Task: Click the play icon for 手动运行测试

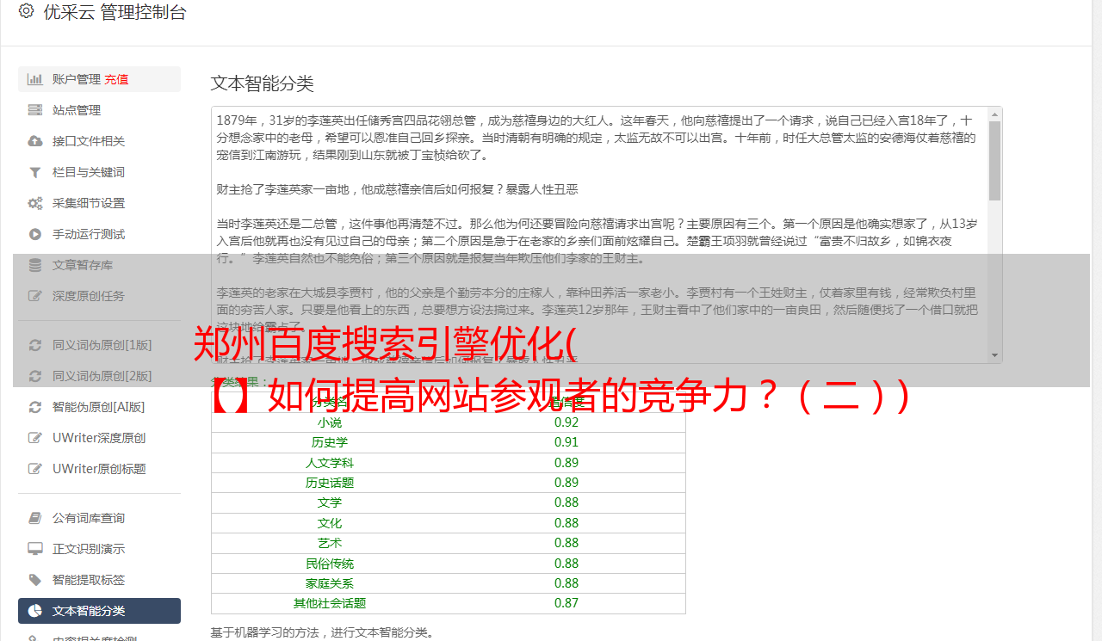Action: (35, 234)
